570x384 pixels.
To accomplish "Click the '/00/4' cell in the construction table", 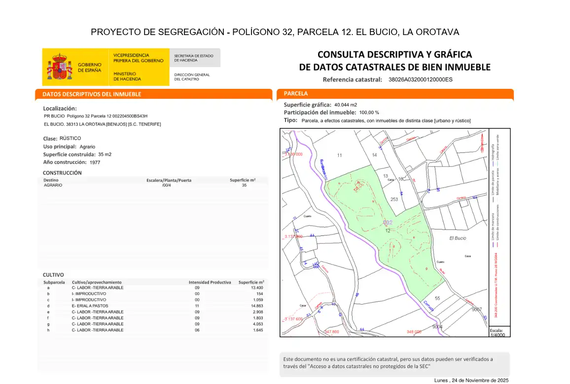I will 167,185.
